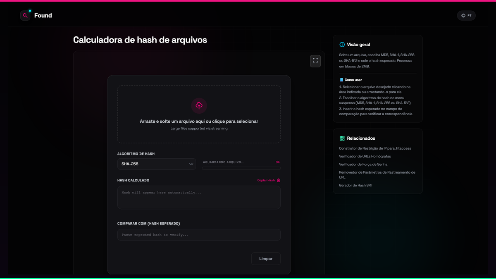Open Verificador de Força de Senha link
The width and height of the screenshot is (496, 279).
pyautogui.click(x=363, y=164)
